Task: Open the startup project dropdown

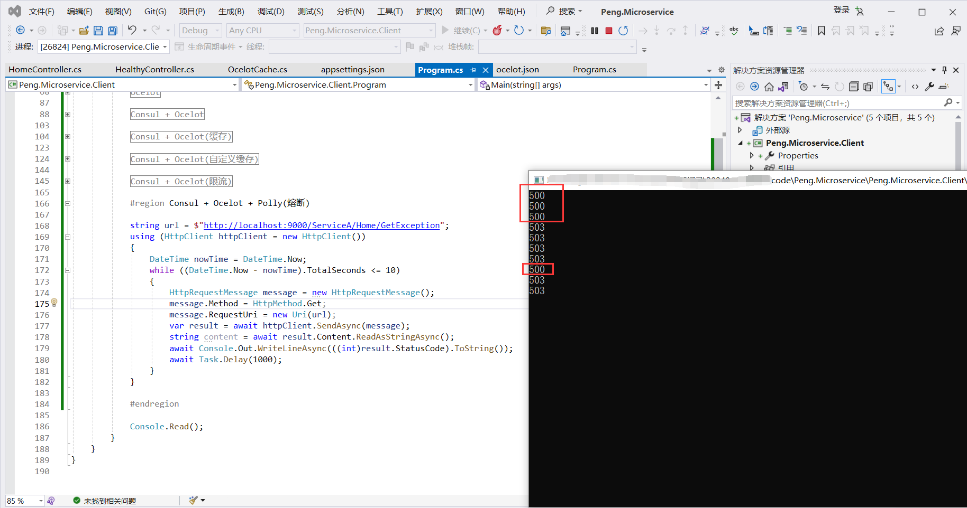Action: pos(369,31)
